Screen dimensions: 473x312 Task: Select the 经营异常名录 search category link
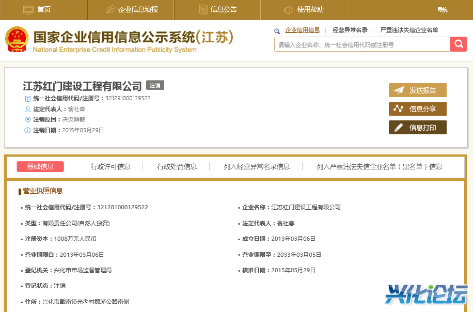coord(350,30)
